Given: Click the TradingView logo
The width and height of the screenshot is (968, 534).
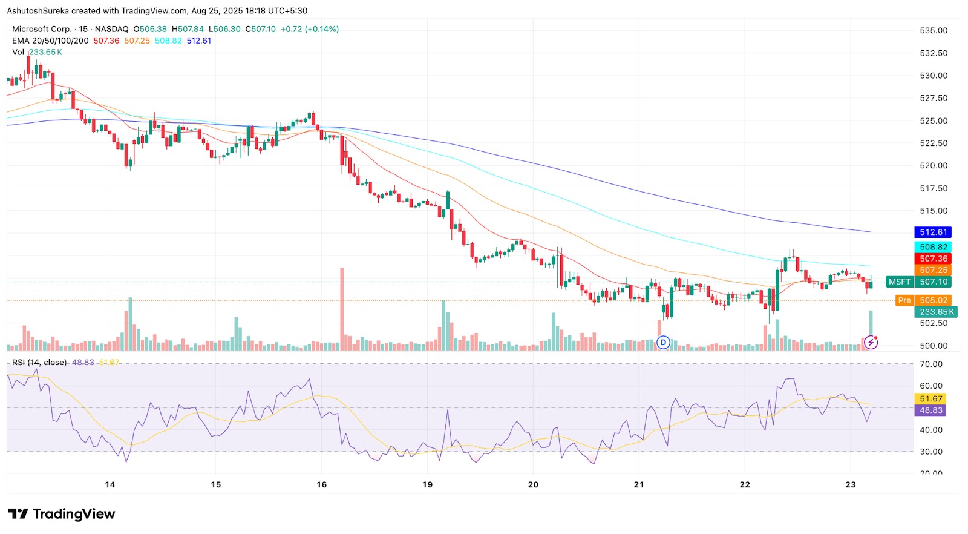Looking at the screenshot, I should coord(61,514).
